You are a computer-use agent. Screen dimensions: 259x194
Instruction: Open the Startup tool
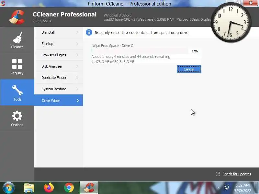click(x=59, y=44)
